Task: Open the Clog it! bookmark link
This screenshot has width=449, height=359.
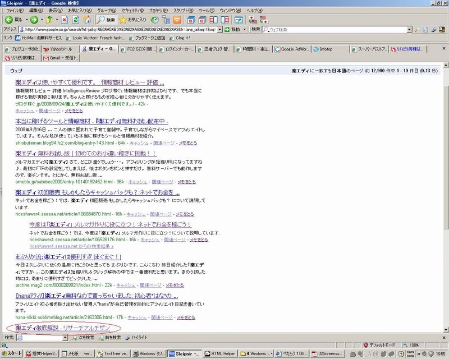Action: click(x=180, y=38)
